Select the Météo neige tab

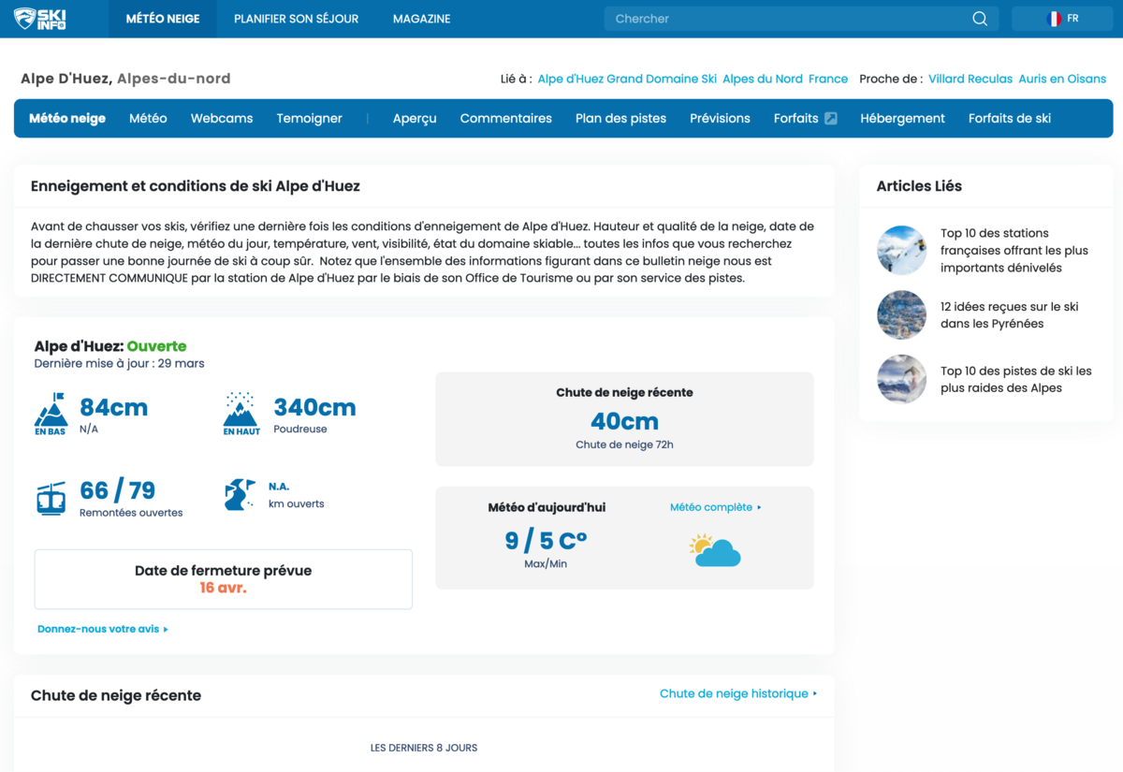click(67, 119)
